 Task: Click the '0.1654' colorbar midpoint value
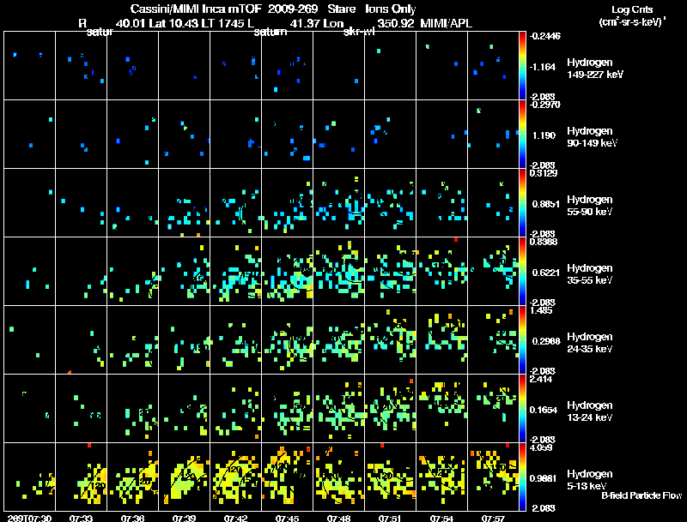(544, 410)
